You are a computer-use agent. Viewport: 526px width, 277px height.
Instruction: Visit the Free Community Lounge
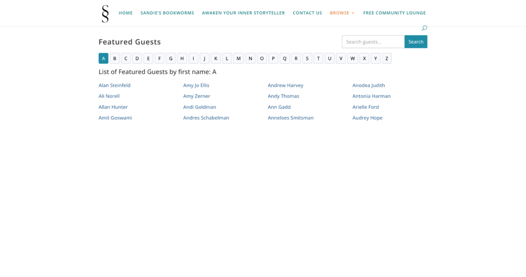pyautogui.click(x=394, y=13)
